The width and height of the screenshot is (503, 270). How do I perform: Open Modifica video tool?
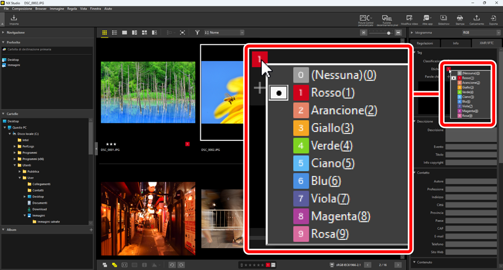pyautogui.click(x=409, y=20)
